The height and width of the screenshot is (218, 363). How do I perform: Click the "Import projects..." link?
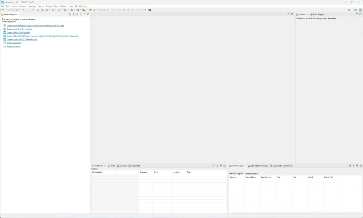[14, 46]
